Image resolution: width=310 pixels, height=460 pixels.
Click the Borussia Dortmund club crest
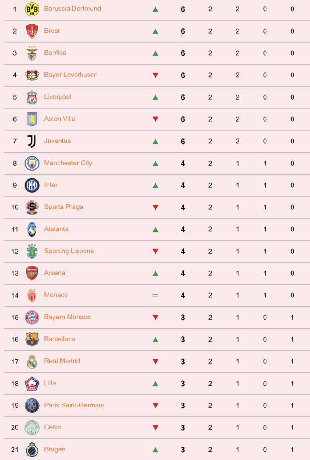point(32,9)
